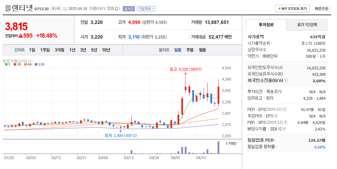Expand the 기업개요 dropdown
Image resolution: width=337 pixels, height=169 pixels.
(146, 9)
